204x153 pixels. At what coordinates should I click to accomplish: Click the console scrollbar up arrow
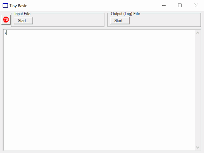click(x=198, y=33)
